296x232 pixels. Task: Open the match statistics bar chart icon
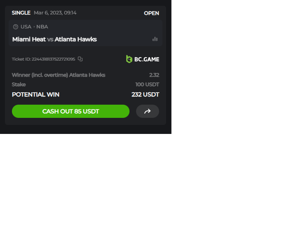[155, 39]
